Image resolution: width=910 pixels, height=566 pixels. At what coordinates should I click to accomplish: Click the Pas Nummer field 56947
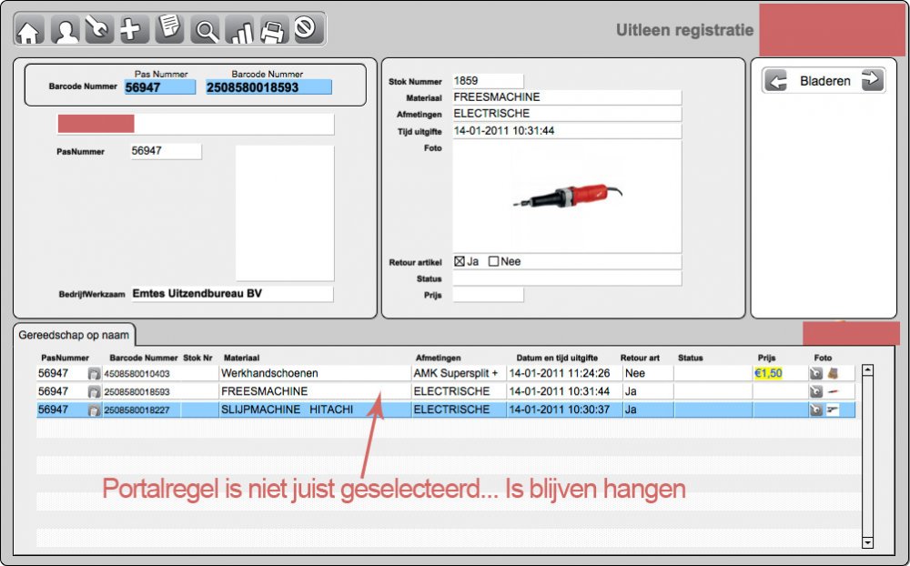(160, 87)
